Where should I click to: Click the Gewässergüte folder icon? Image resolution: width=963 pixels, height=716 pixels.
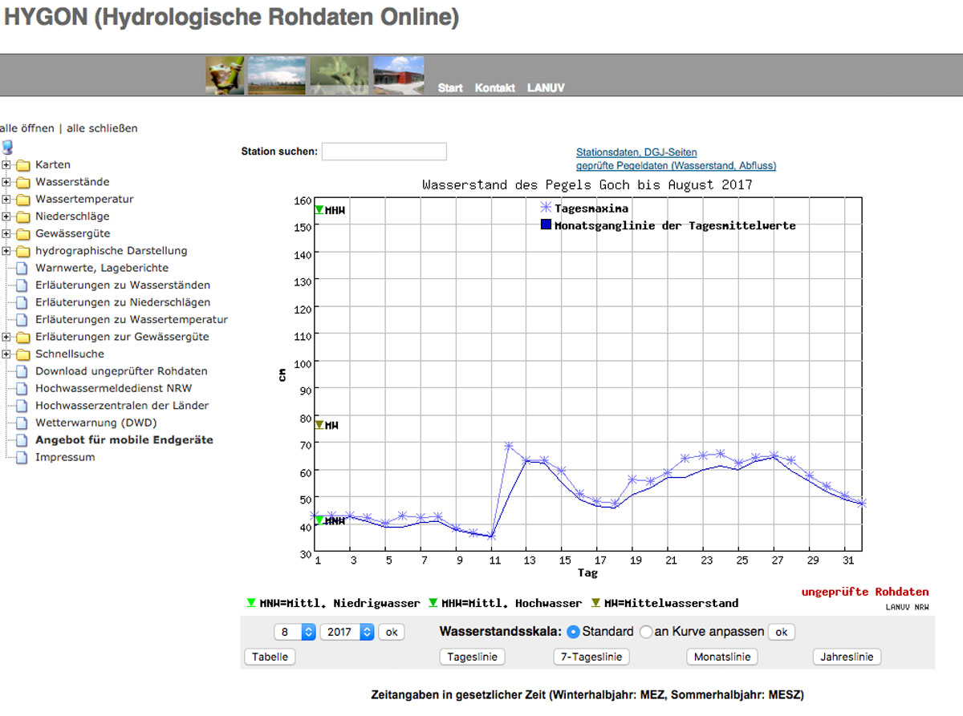(x=22, y=234)
